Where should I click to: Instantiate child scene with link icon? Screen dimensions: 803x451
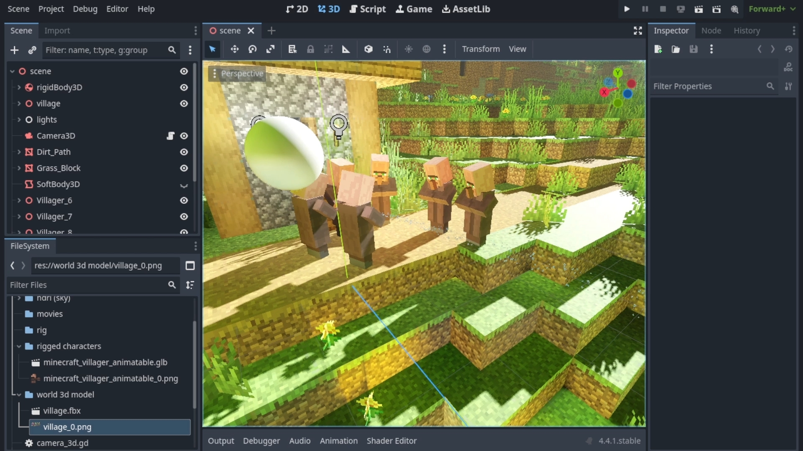pyautogui.click(x=32, y=50)
